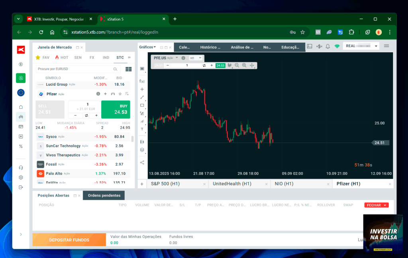
Task: Select the text T drawing tool
Action: (x=142, y=129)
